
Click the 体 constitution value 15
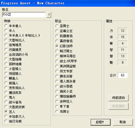(122, 37)
